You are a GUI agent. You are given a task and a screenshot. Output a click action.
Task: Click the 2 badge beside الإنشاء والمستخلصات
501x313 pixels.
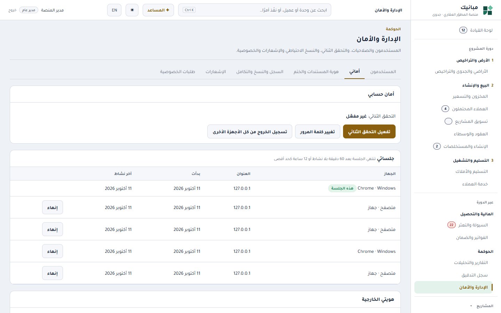point(437,146)
